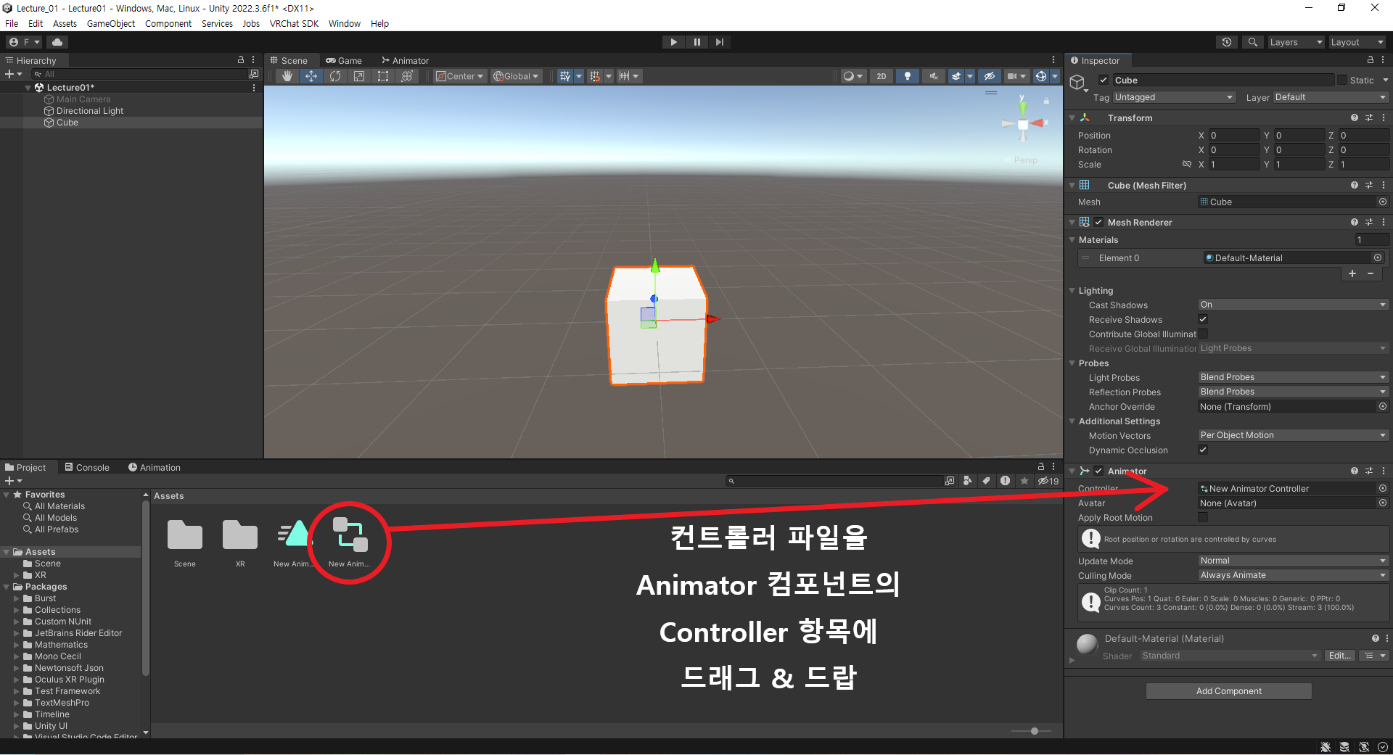Toggle the Static checkbox
This screenshot has height=755, width=1393.
[1342, 81]
